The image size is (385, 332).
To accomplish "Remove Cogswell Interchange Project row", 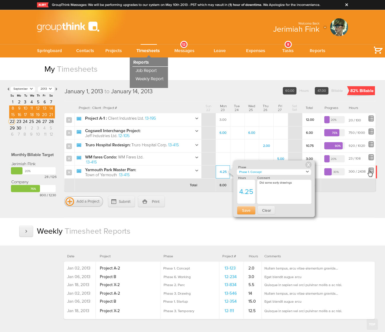I will click(69, 133).
